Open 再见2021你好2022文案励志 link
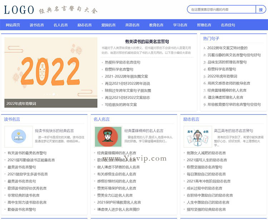 click(127, 98)
